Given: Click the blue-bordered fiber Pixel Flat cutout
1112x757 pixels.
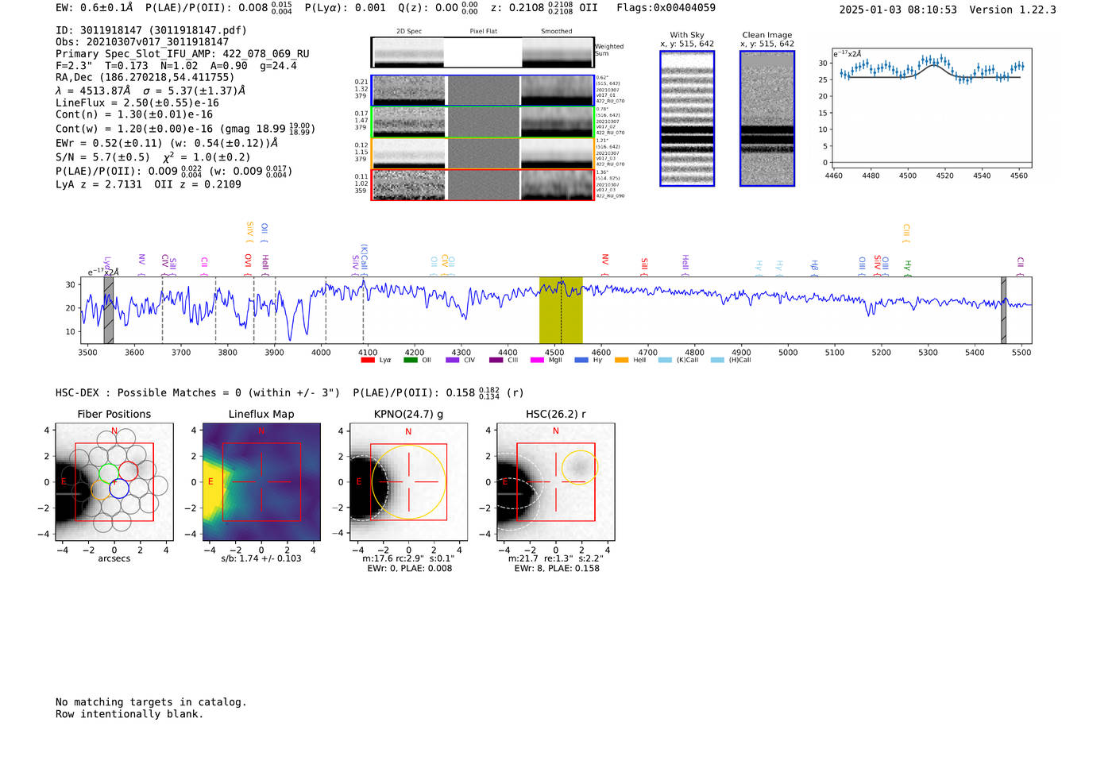Looking at the screenshot, I should click(483, 91).
